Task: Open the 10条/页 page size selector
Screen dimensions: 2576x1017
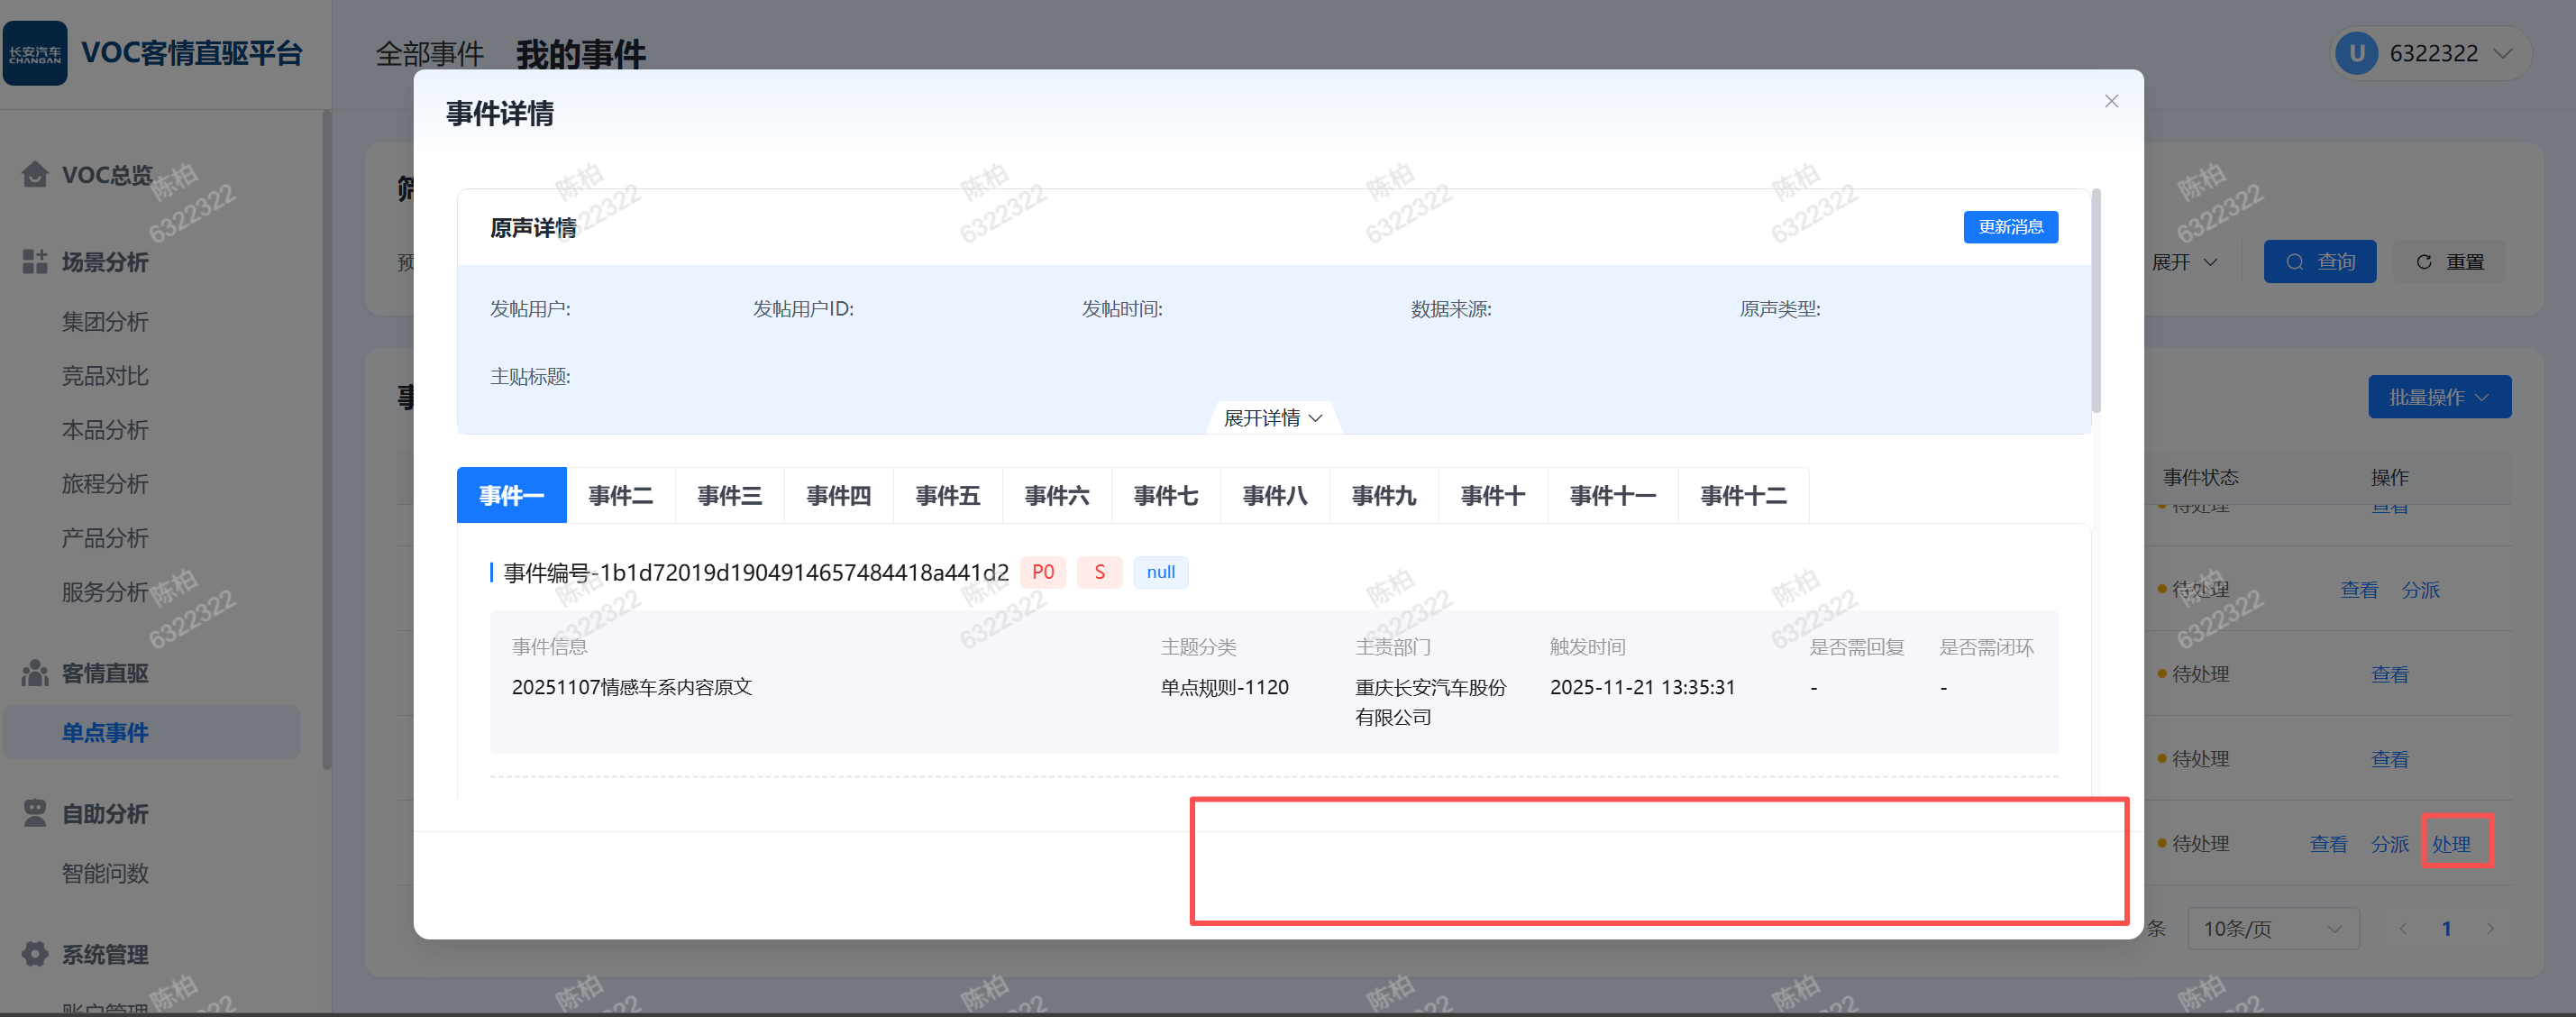Action: (x=2272, y=929)
